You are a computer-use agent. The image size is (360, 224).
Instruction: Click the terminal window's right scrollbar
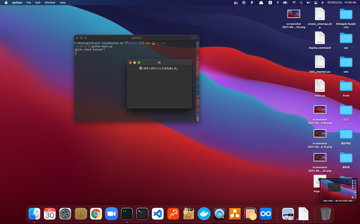(x=197, y=81)
